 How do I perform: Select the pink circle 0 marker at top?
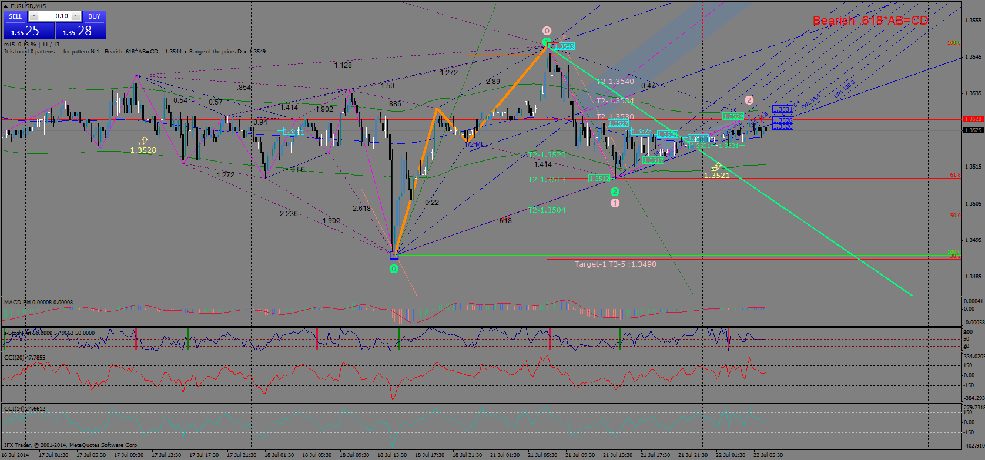click(547, 31)
